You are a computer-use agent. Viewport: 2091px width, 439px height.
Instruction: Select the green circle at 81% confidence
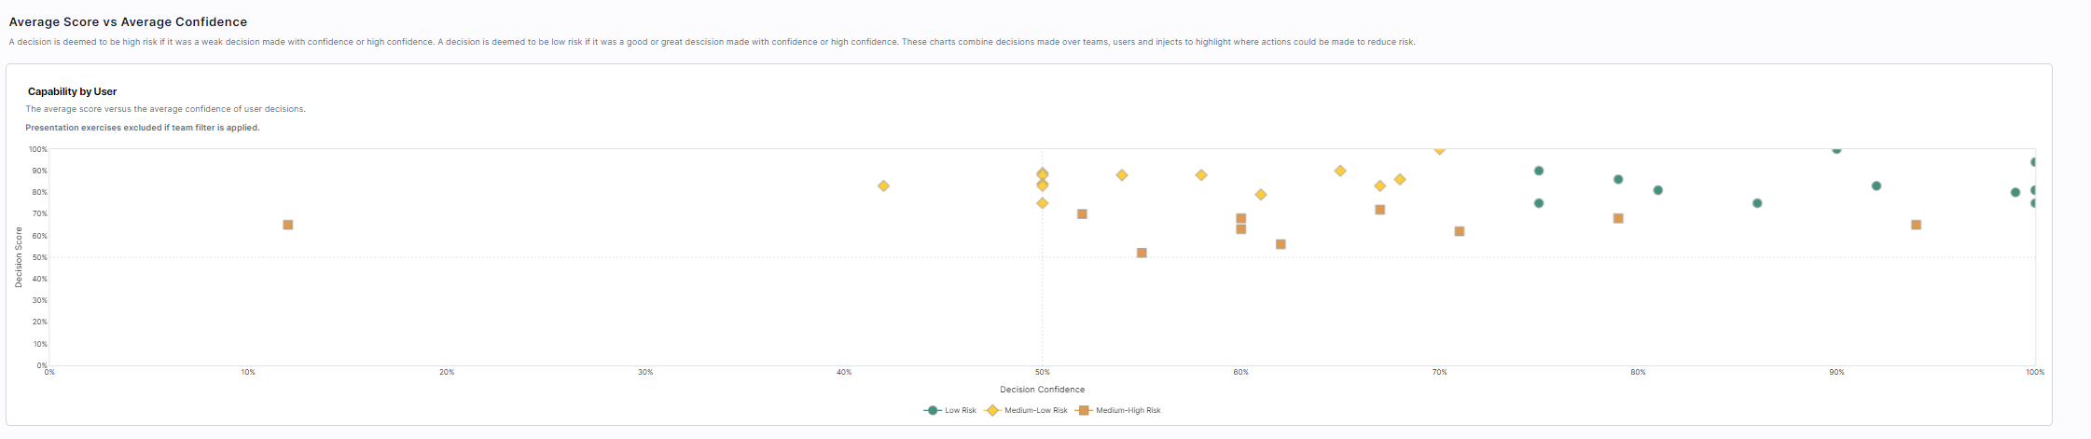click(x=1658, y=190)
